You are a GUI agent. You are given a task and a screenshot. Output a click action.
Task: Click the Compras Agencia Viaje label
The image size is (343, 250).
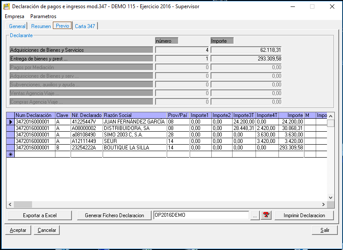coord(81,102)
